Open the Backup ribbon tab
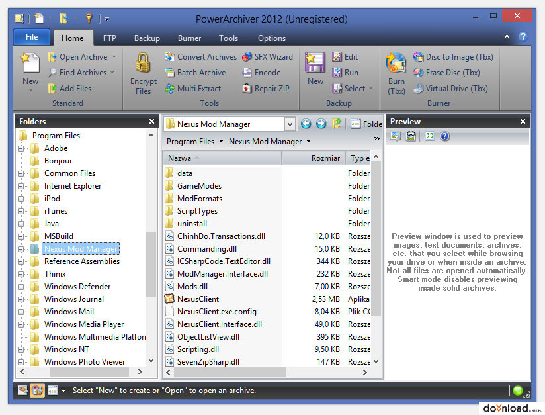This screenshot has width=545, height=415. tap(147, 38)
